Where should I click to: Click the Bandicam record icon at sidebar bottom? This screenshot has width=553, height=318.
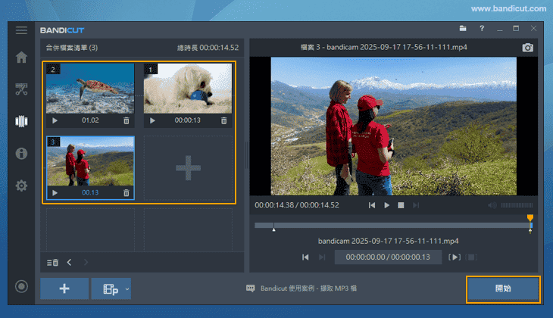[x=21, y=287]
